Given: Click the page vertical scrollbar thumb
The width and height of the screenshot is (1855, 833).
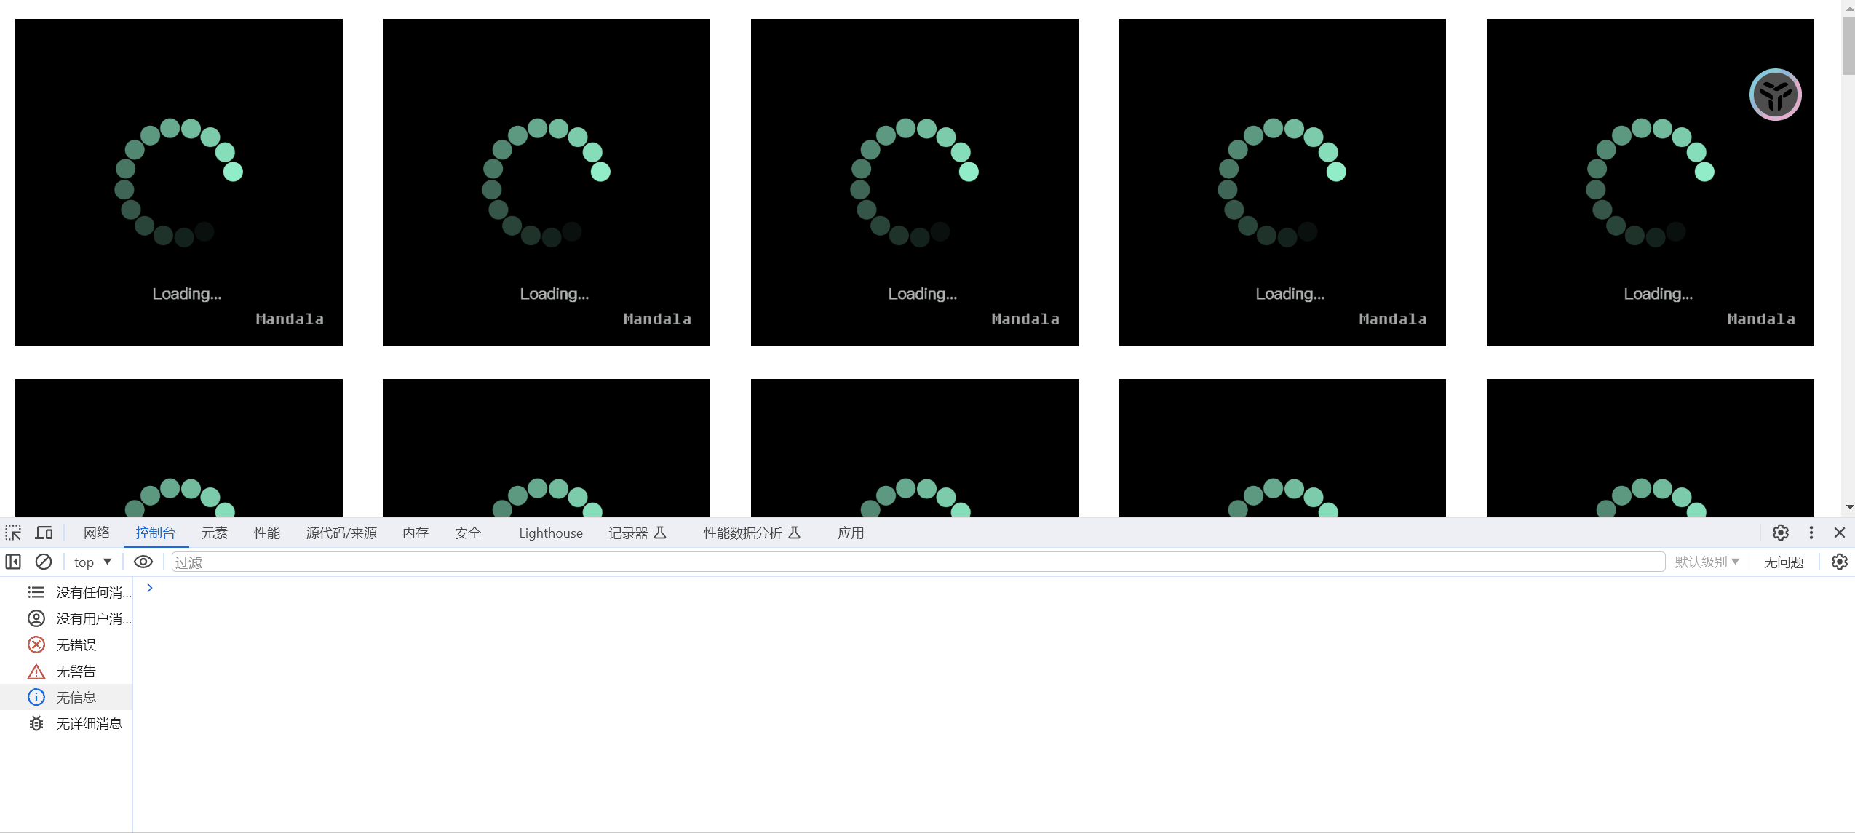Looking at the screenshot, I should 1848,45.
